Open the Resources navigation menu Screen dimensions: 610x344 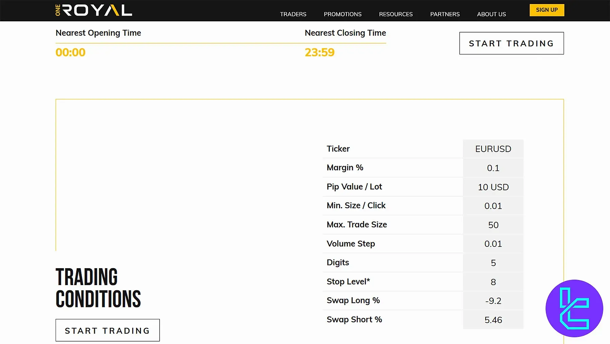395,14
